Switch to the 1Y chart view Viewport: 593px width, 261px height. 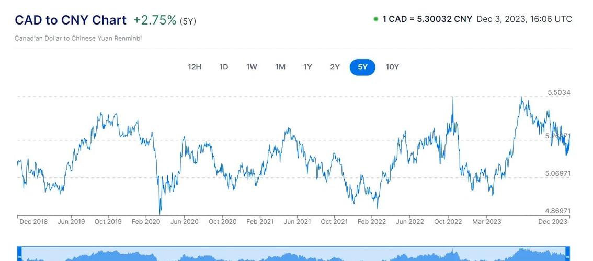307,67
